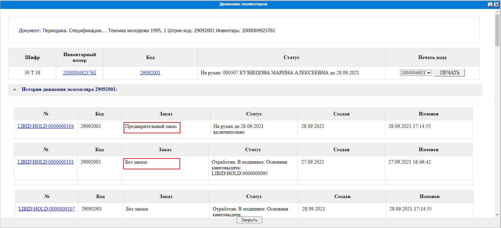The height and width of the screenshot is (228, 501).
Task: Click created date 28.09.2021 in row 0000000107
Action: pos(314,209)
